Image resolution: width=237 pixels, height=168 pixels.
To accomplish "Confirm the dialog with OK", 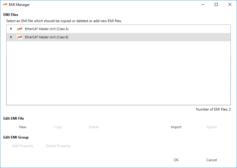I will pos(176,160).
